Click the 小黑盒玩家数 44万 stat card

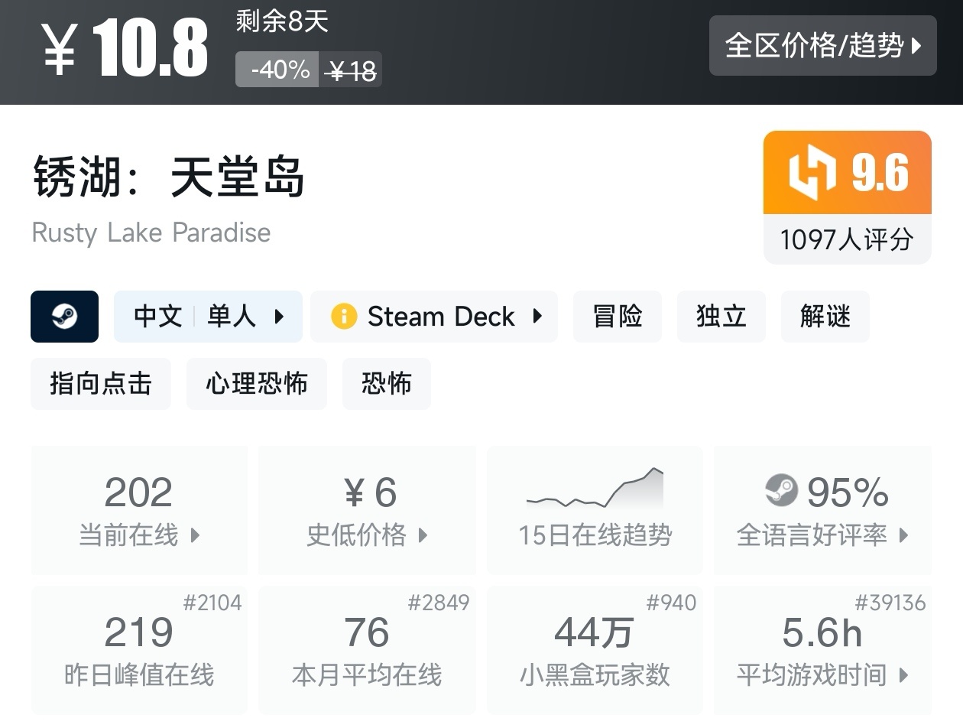coord(595,650)
